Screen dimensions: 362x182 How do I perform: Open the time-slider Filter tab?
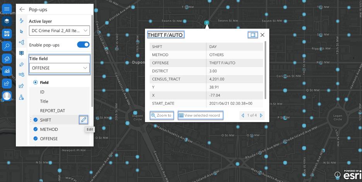click(22, 74)
